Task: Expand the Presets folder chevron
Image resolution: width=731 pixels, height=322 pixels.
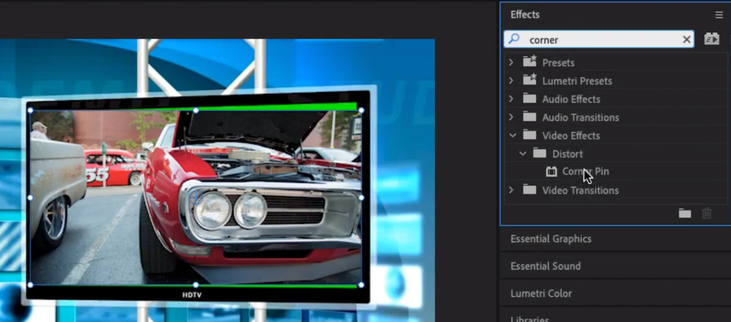Action: pos(511,62)
